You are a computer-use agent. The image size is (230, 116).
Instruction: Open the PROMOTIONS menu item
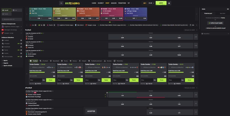pyautogui.click(x=122, y=3)
